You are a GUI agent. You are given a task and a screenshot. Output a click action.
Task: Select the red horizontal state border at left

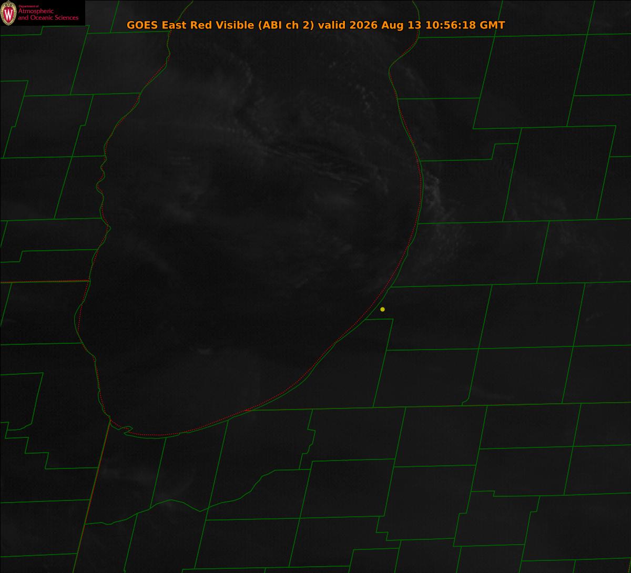click(x=45, y=282)
